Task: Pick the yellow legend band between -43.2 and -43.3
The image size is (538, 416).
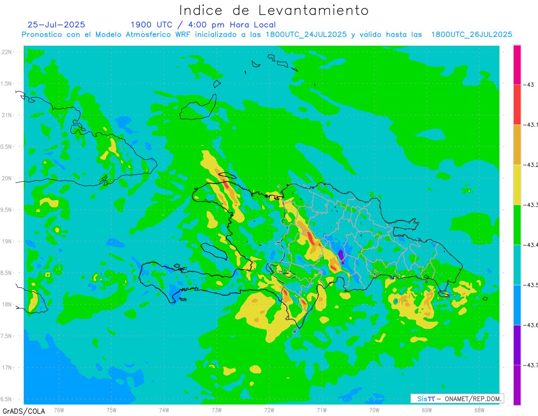Action: pyautogui.click(x=517, y=184)
